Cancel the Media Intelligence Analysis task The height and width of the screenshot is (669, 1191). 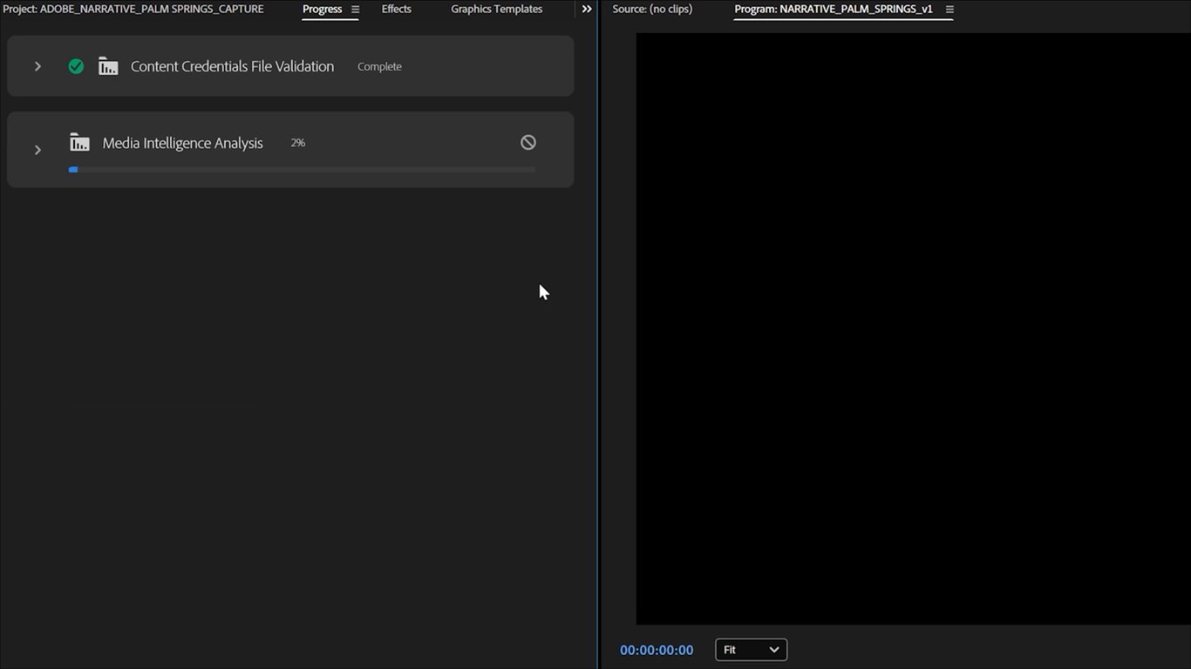(528, 143)
